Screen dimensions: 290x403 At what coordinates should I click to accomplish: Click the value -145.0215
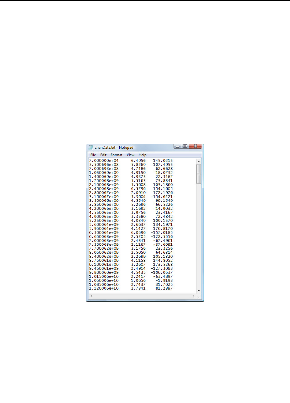point(162,161)
